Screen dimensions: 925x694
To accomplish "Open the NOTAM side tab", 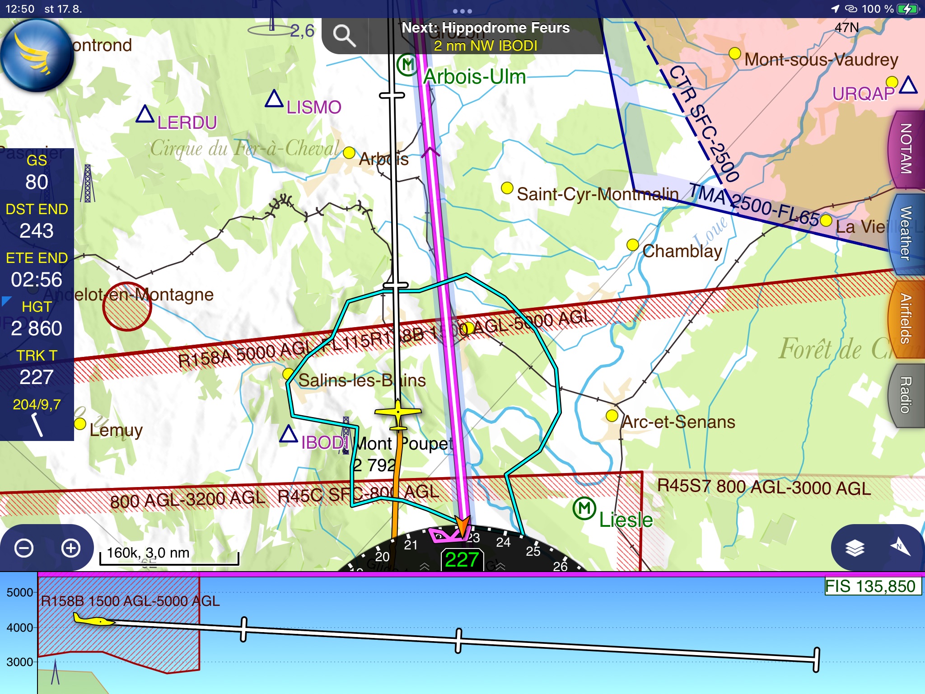I will tap(906, 149).
